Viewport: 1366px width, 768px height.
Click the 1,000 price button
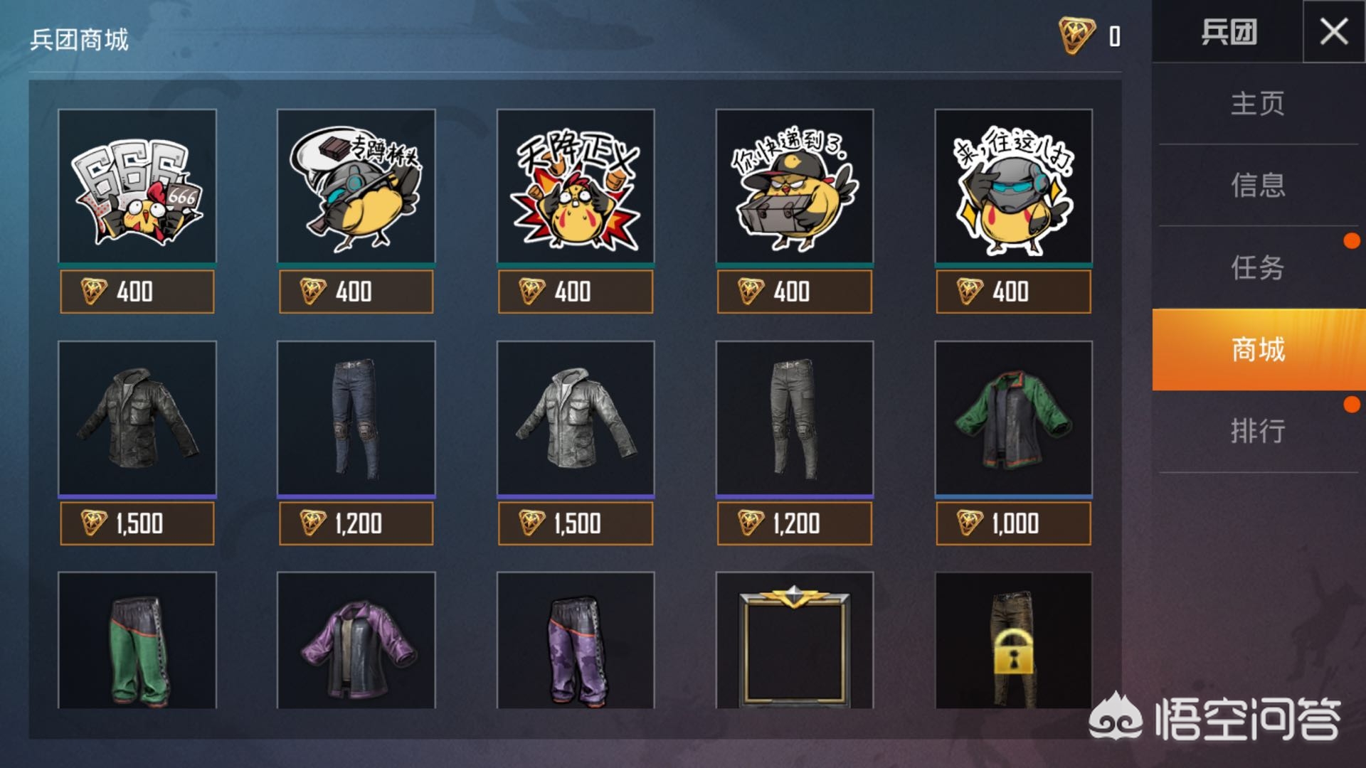[x=1014, y=523]
